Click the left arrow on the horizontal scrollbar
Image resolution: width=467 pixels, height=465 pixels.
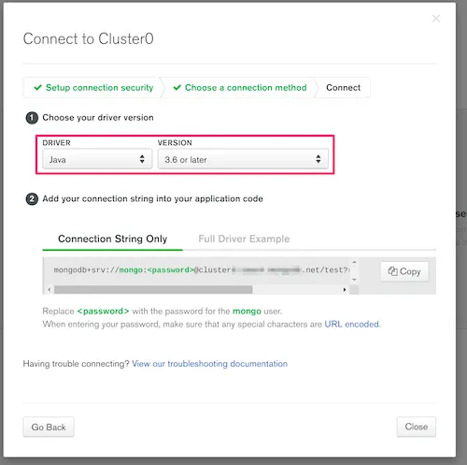click(x=50, y=290)
